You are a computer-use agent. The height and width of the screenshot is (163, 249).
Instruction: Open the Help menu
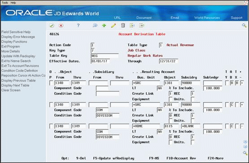coord(13,3)
